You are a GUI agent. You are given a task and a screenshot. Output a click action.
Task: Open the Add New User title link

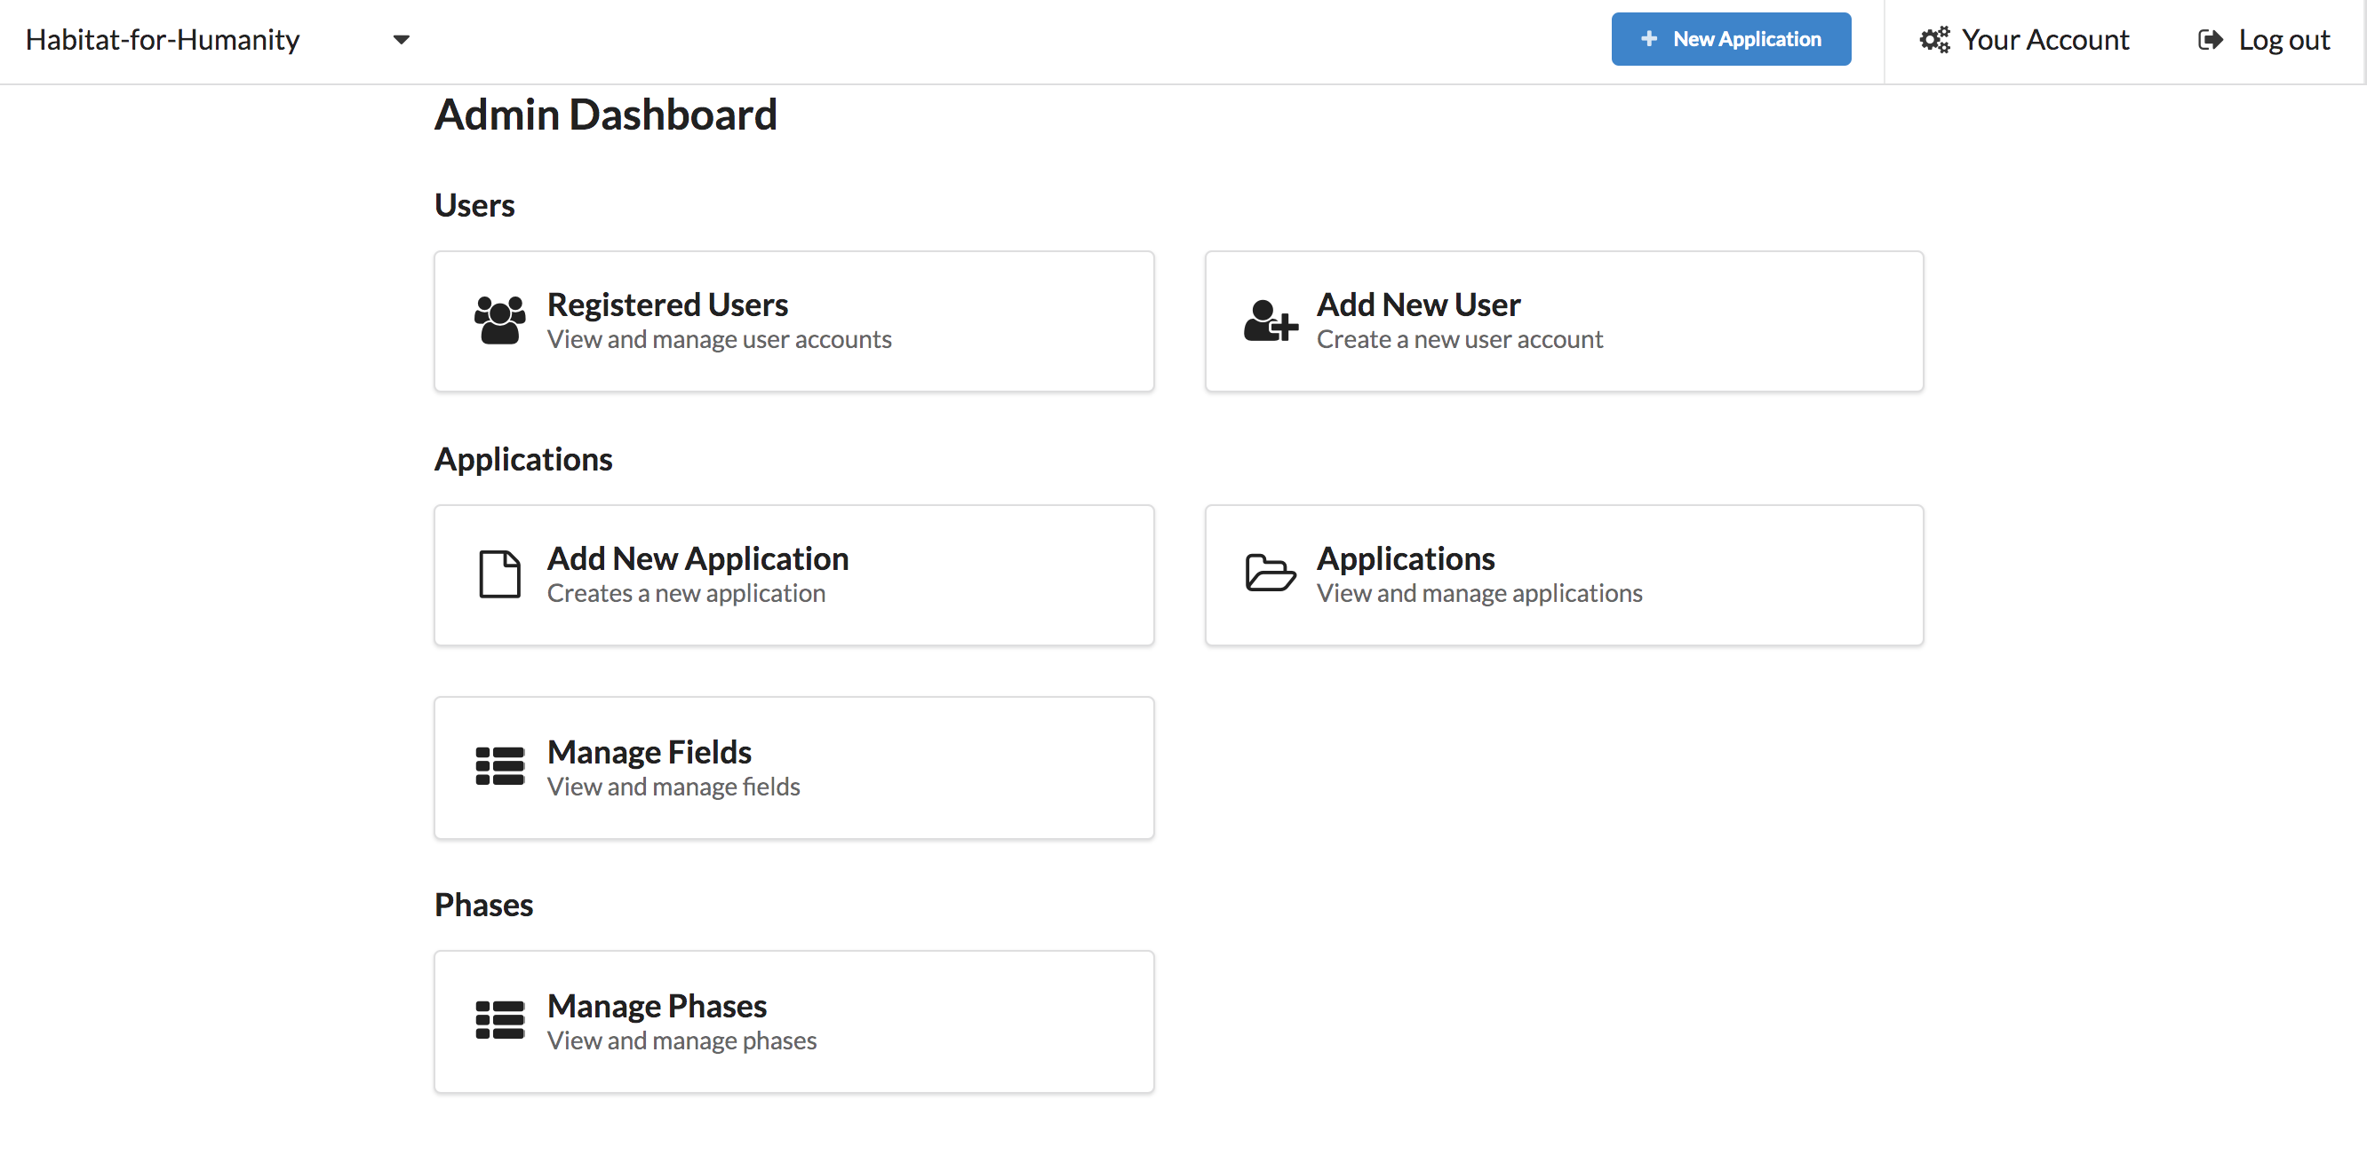(x=1418, y=305)
